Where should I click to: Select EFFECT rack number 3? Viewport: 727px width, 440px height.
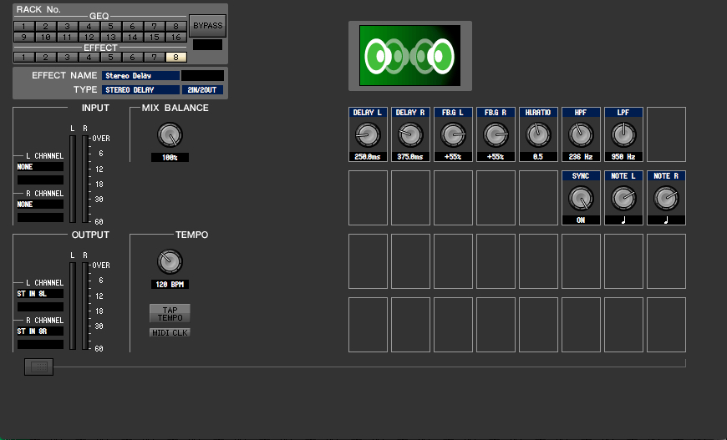[67, 58]
